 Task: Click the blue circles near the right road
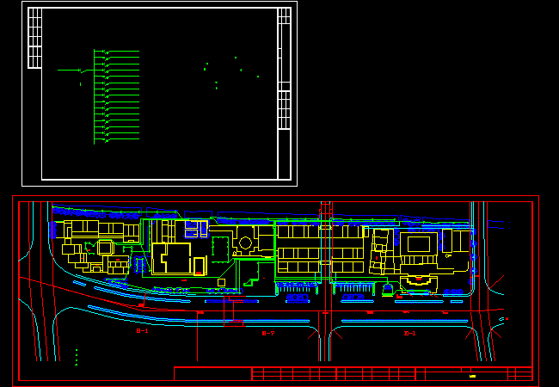pyautogui.click(x=473, y=256)
